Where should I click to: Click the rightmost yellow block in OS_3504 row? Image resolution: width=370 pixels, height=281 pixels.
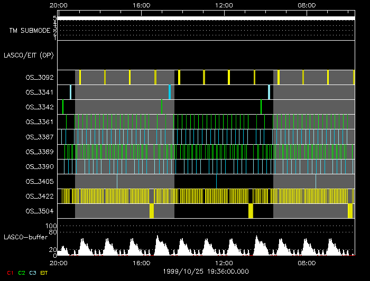pos(350,211)
